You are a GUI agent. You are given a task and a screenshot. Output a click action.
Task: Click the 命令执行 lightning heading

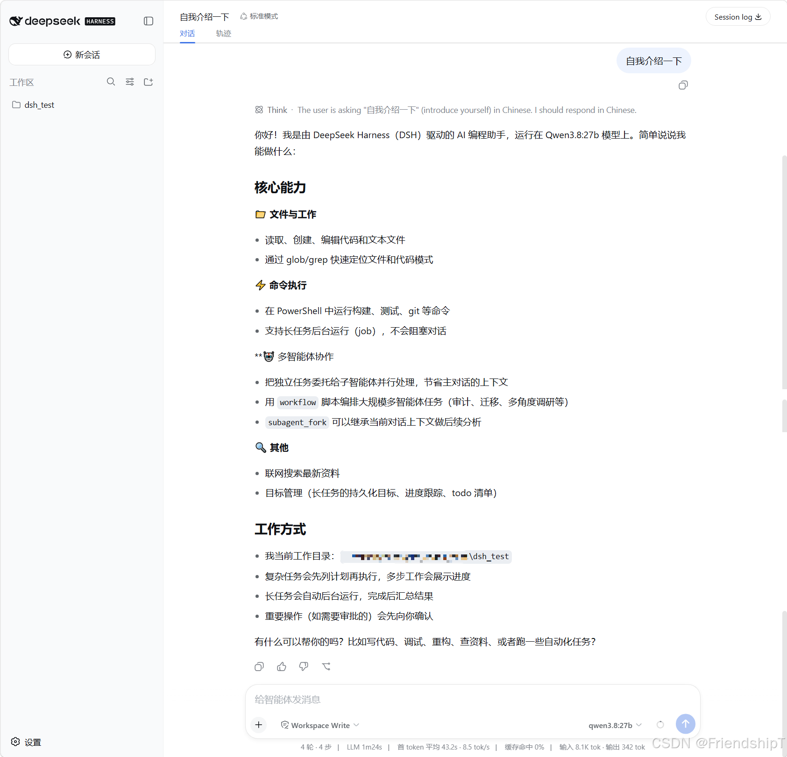(281, 285)
